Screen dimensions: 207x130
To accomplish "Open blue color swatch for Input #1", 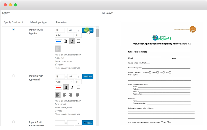I will [x=58, y=41].
